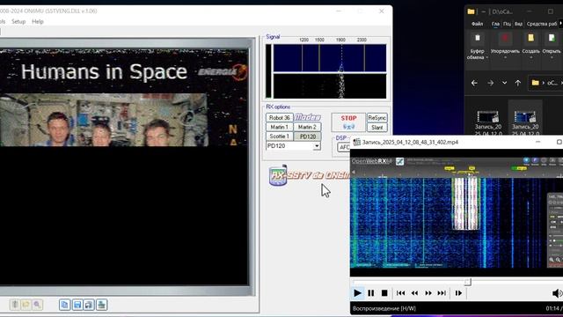Open the Вид tab in Explorer
Screen dimensions: 563x317
point(518,24)
